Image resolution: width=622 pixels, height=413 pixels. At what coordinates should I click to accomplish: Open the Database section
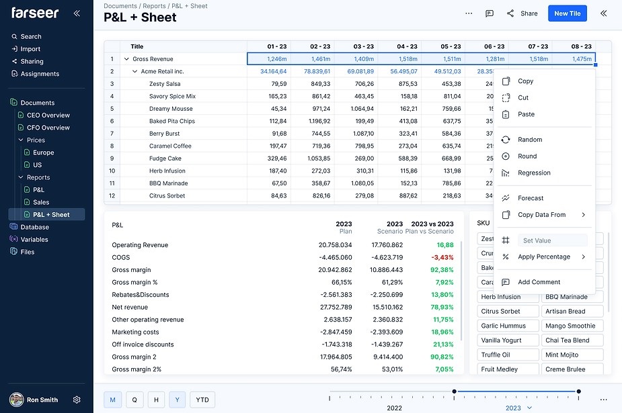[30, 227]
